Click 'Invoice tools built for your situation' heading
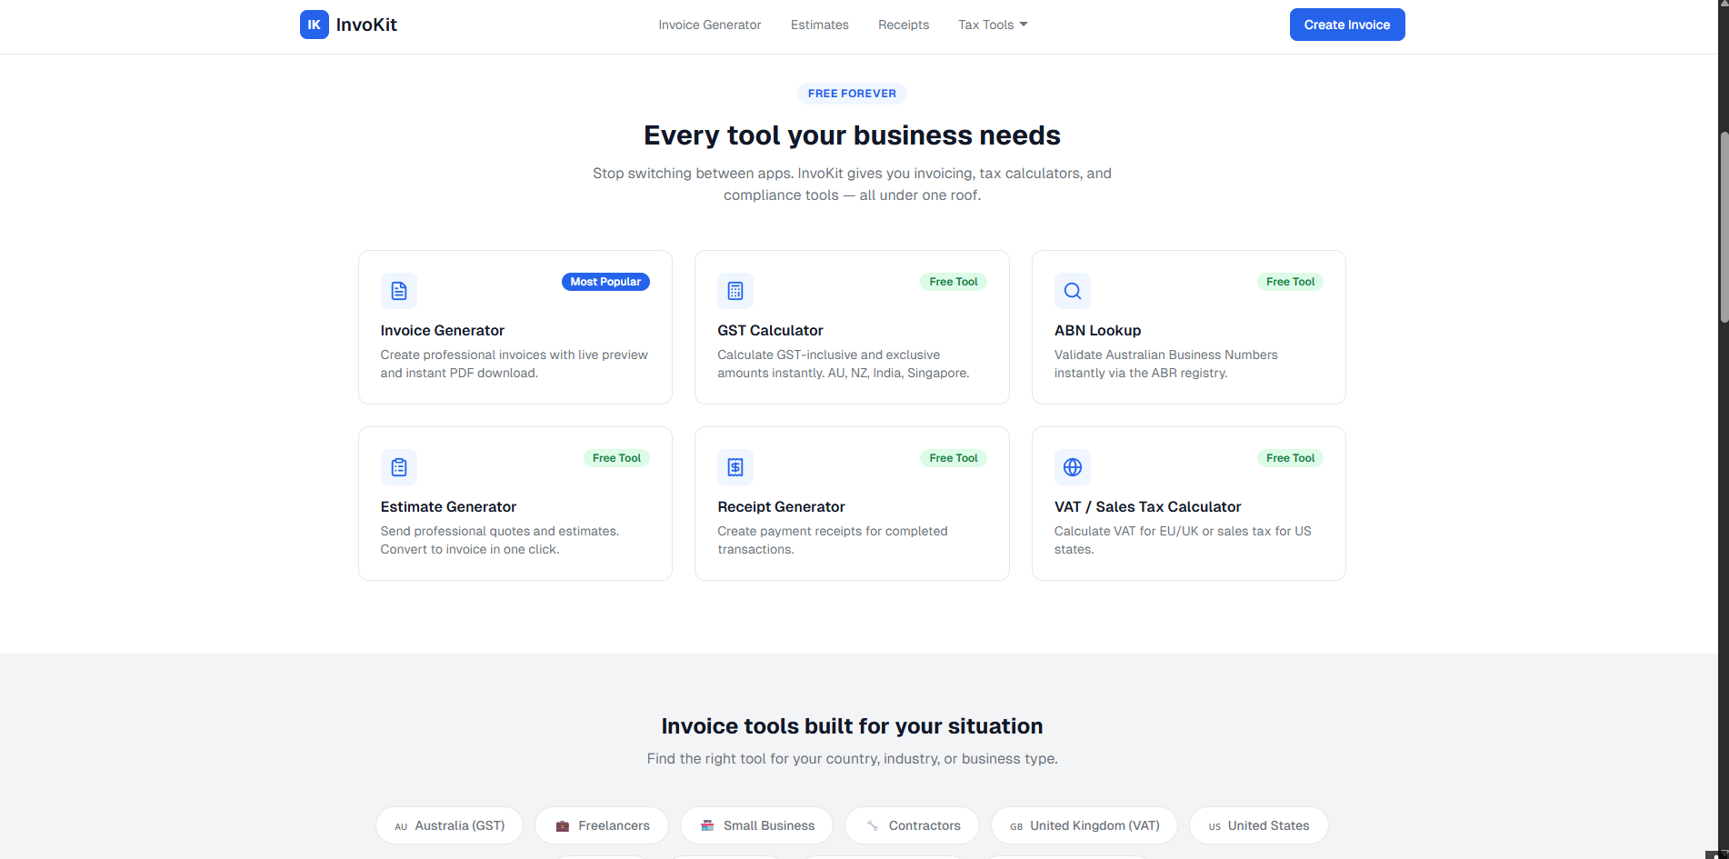 tap(852, 726)
